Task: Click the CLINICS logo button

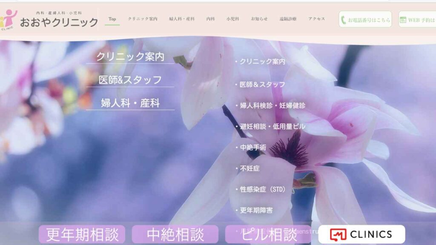Action: (x=361, y=234)
